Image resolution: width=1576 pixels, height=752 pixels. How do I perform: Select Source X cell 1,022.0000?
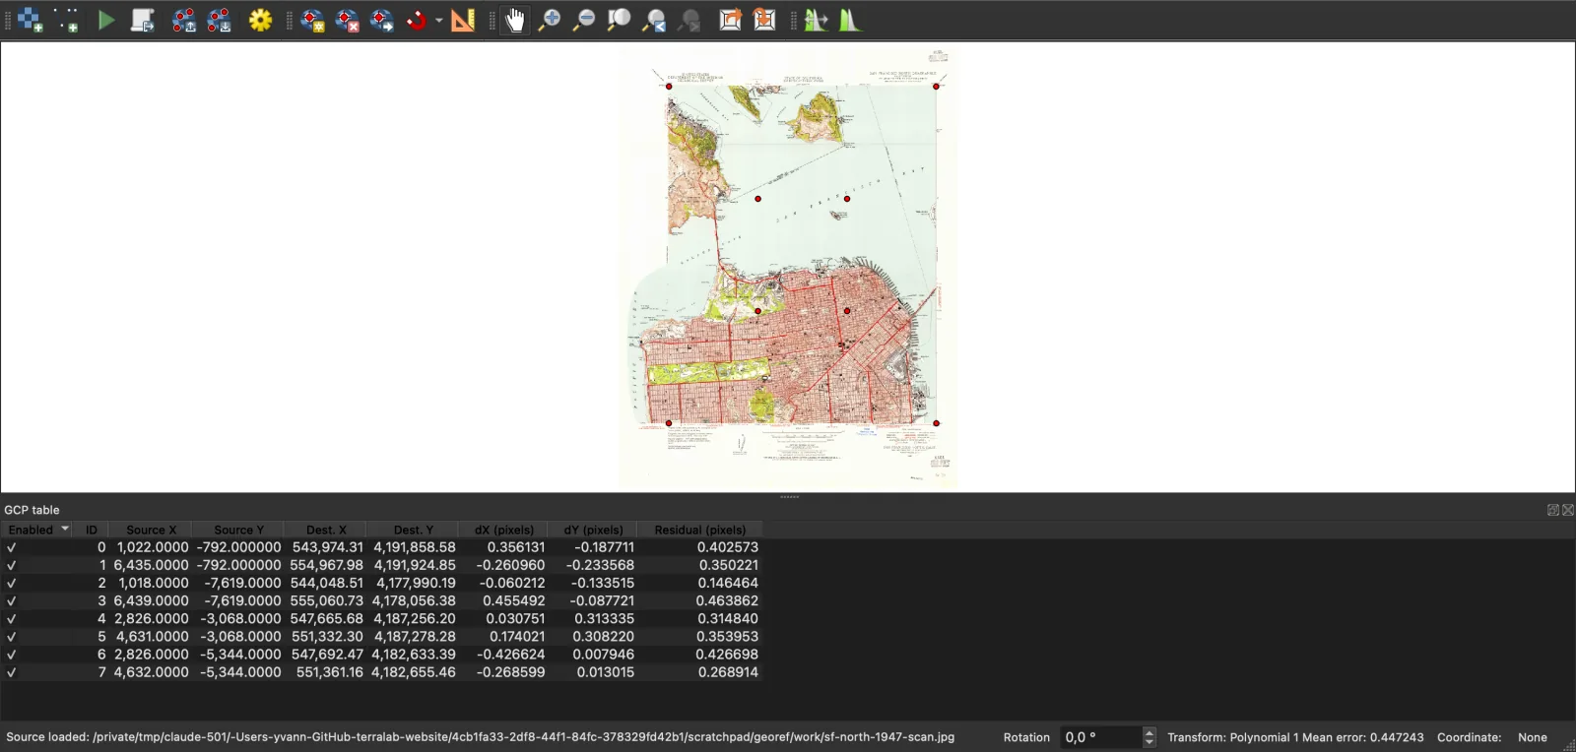[151, 547]
